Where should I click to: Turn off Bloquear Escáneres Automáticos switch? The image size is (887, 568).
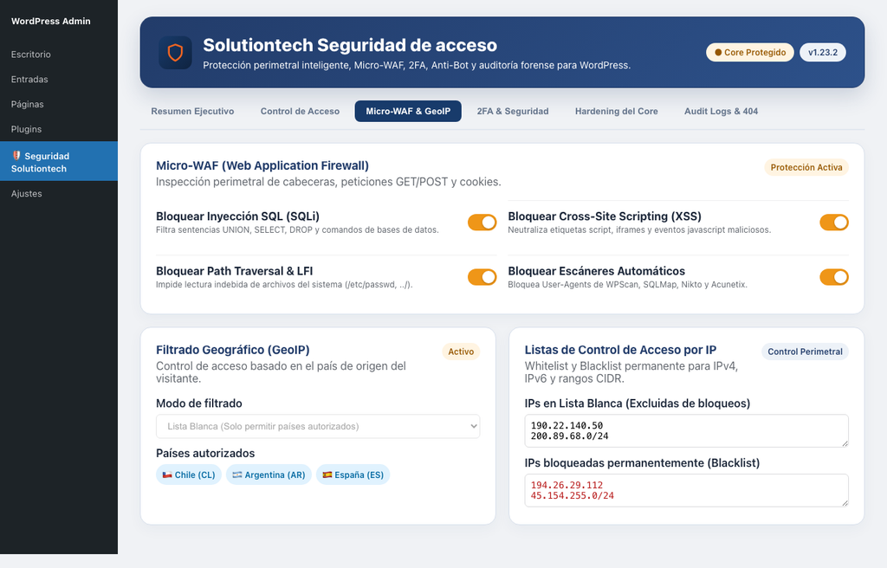pos(834,277)
